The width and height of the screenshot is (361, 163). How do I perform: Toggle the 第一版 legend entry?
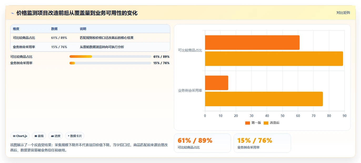[253, 123]
